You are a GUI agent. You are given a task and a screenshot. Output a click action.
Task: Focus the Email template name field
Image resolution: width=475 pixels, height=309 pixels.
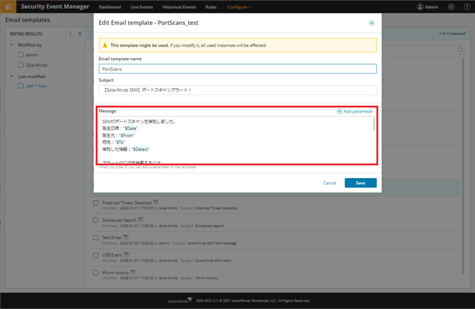237,69
